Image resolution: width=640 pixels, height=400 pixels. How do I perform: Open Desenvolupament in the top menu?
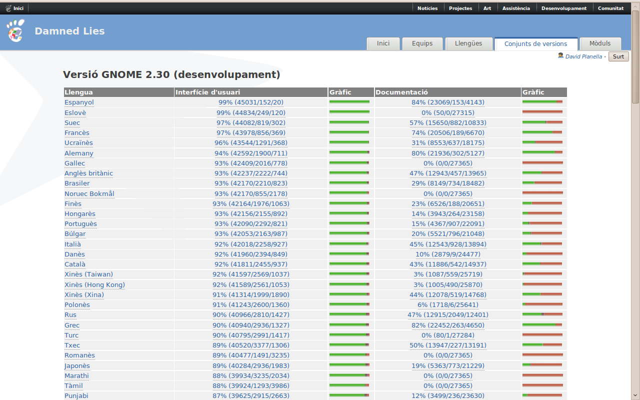563,8
